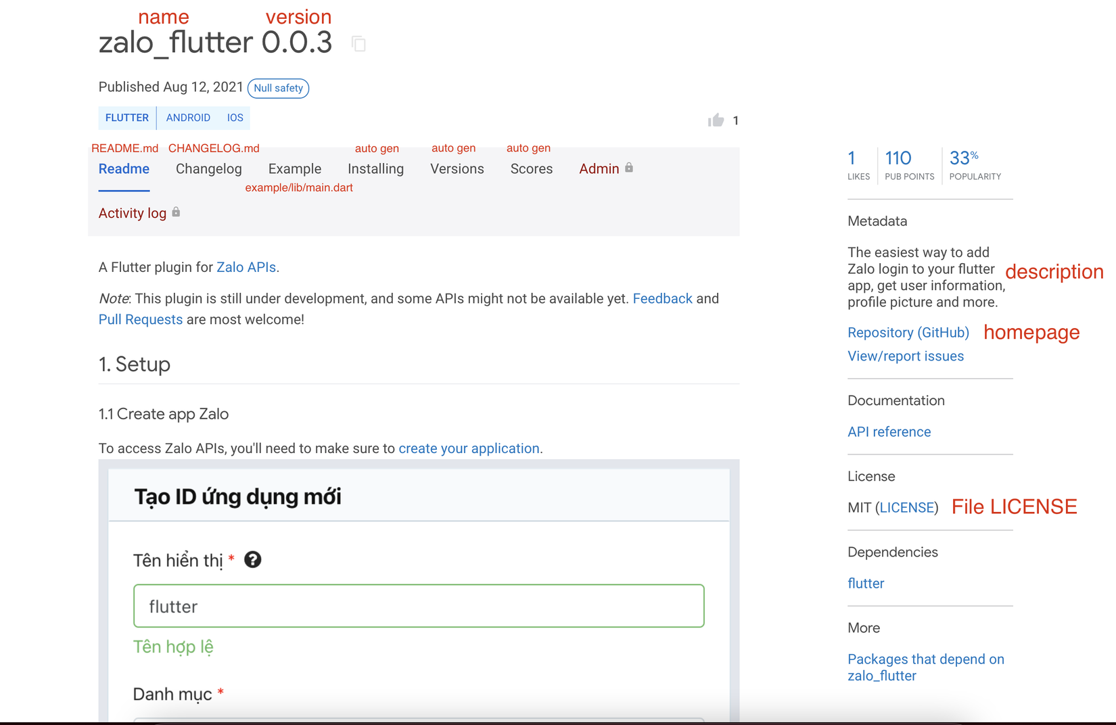View the API reference documentation
Screen dimensions: 1116x725
coord(889,431)
